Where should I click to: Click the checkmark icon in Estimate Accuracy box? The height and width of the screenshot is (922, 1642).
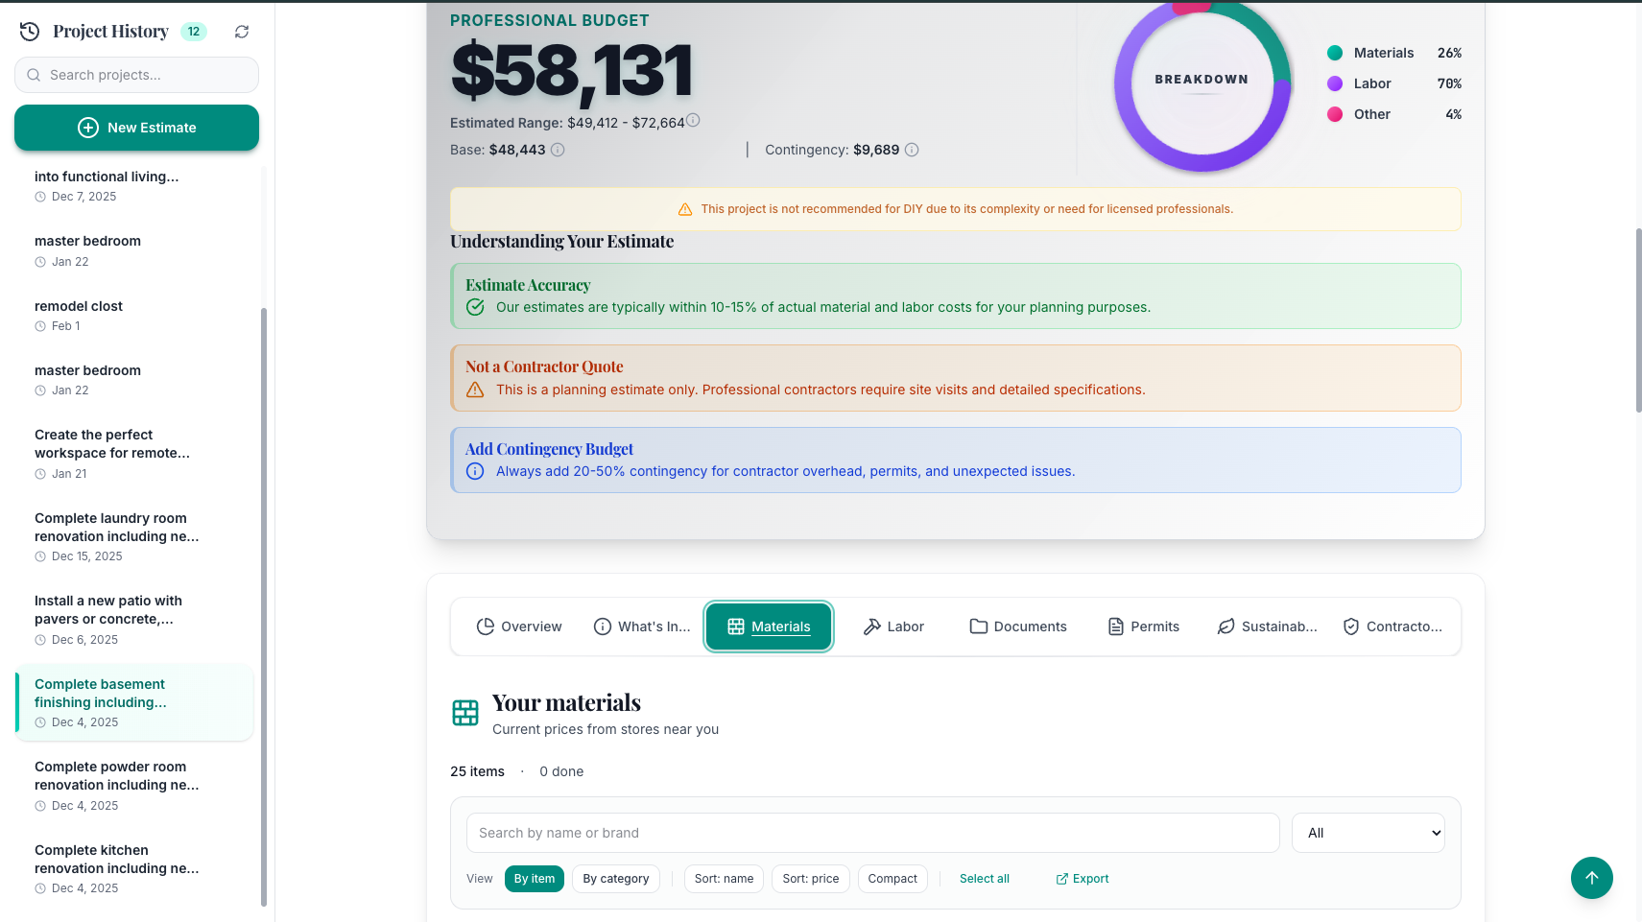[475, 307]
